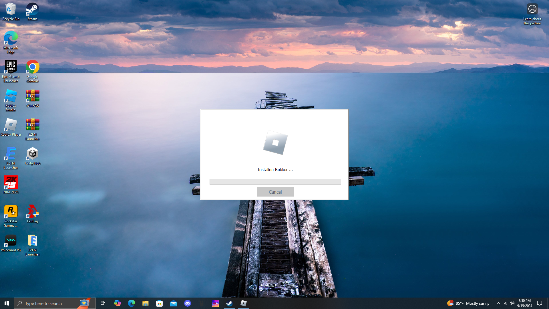Show hidden system tray icons
The image size is (549, 309).
click(x=498, y=303)
